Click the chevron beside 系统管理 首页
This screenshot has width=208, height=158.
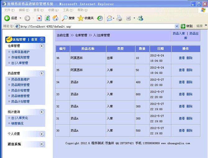click(x=42, y=39)
